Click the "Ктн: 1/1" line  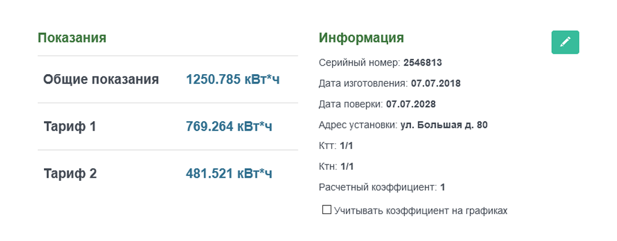(336, 167)
